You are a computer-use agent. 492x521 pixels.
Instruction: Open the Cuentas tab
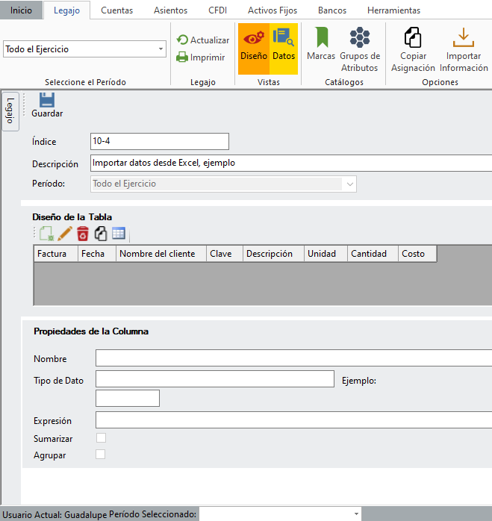point(116,10)
